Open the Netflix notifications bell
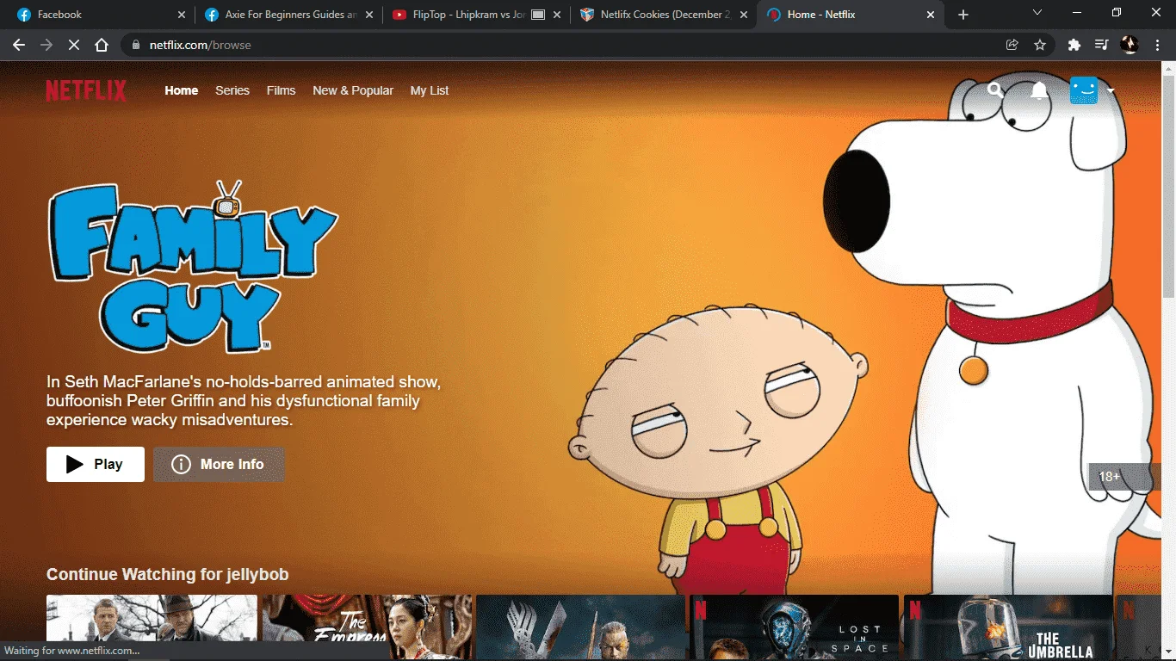 (x=1039, y=90)
